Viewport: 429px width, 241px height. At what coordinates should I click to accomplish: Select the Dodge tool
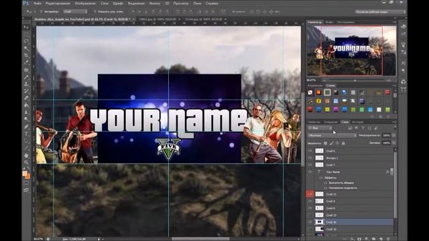tap(26, 119)
